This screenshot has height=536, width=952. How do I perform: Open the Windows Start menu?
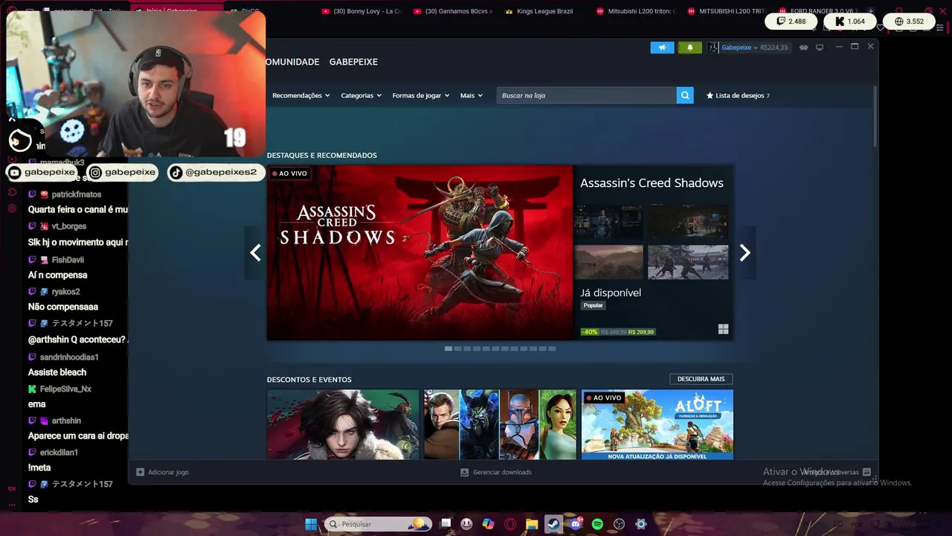[x=311, y=524]
